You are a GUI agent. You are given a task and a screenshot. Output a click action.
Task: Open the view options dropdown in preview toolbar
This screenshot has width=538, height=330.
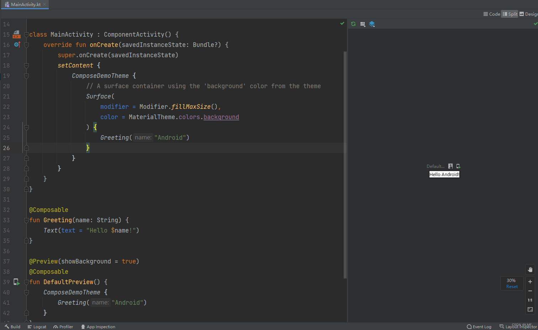(x=363, y=24)
